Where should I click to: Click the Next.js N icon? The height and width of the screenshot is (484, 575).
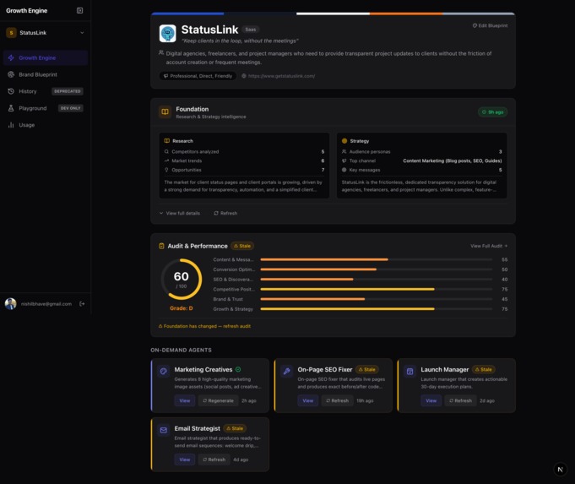click(560, 470)
